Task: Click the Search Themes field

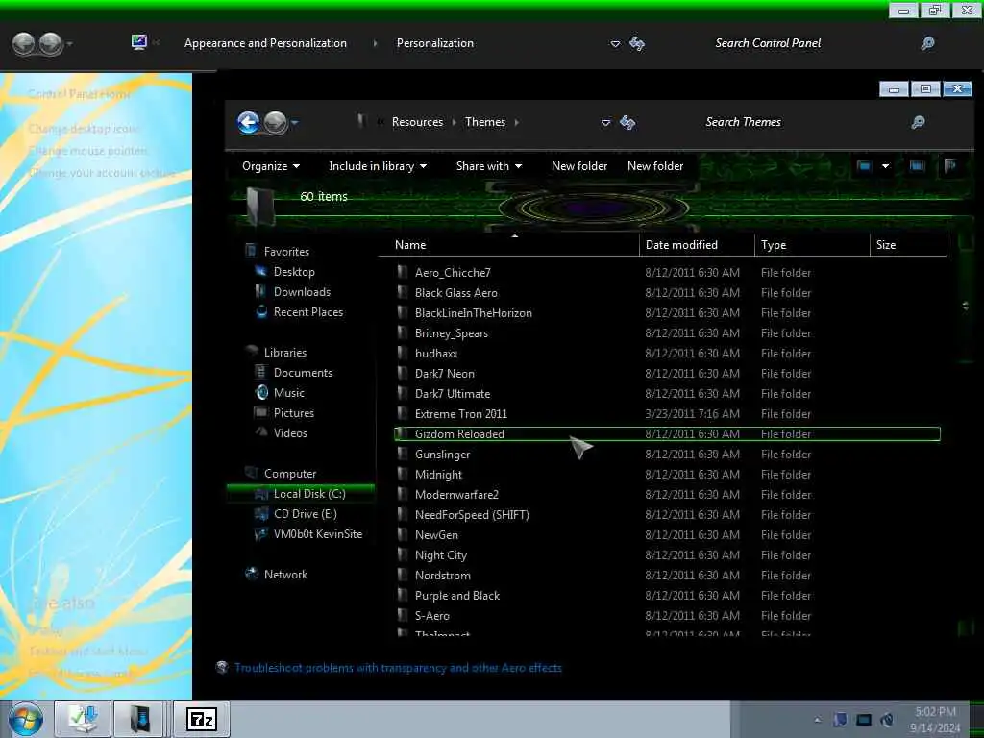Action: (x=743, y=122)
